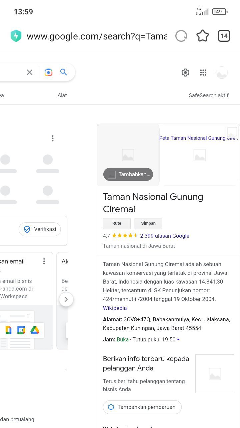Open the three-dot menu above profile placeholders
Screen dimensions: 240x428
coord(53,138)
